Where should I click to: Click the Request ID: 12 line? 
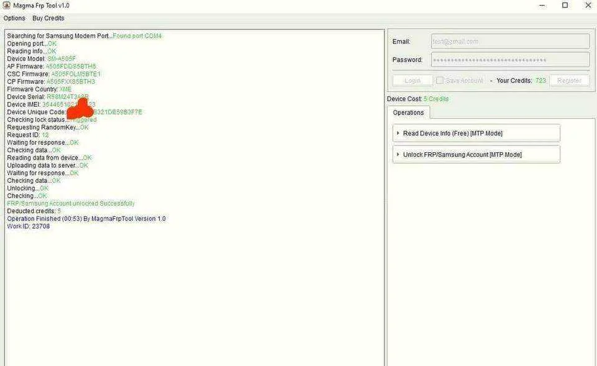pyautogui.click(x=28, y=135)
